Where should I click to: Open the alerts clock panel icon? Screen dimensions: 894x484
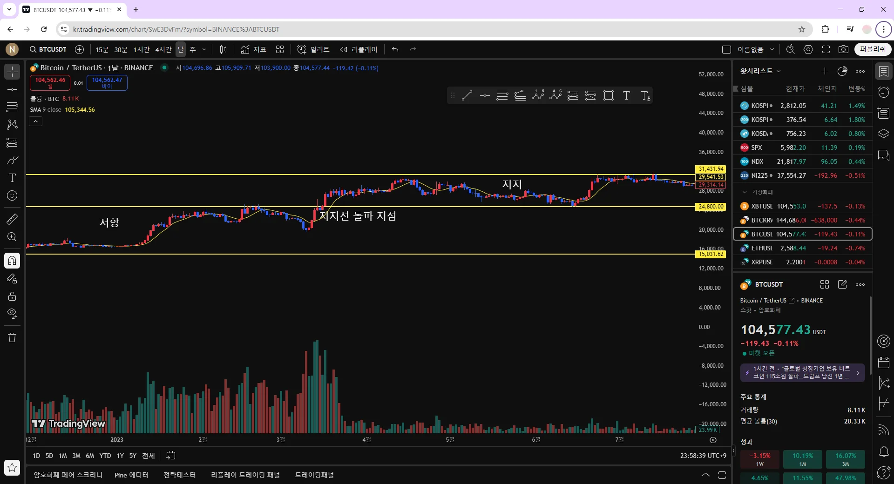coord(884,92)
